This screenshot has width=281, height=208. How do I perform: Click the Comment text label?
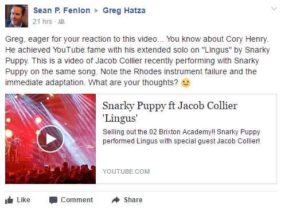[77, 200]
